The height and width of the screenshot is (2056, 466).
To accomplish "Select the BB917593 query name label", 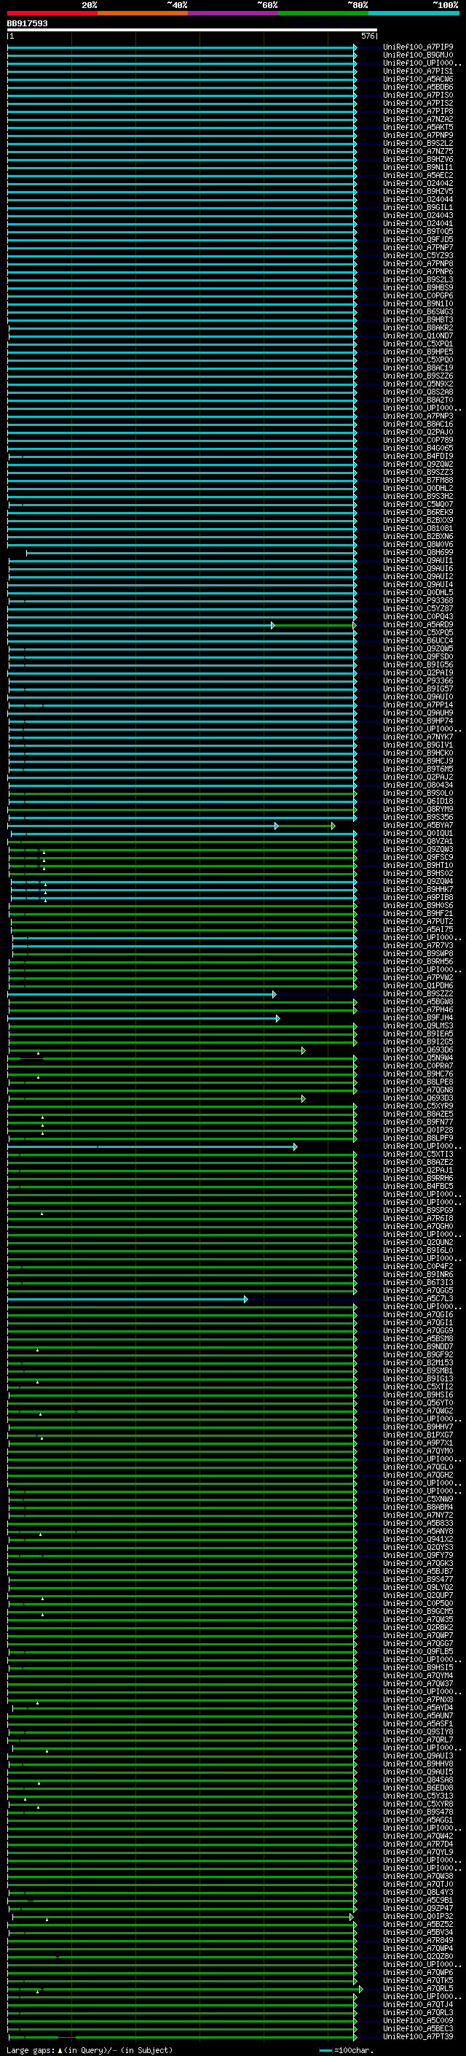I will pyautogui.click(x=27, y=23).
